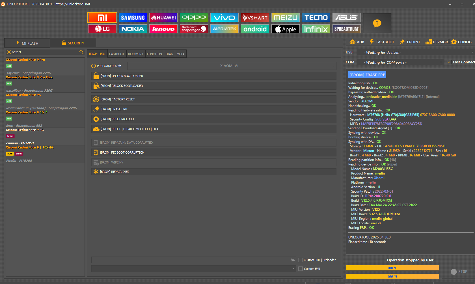Open RECOVERY tab
This screenshot has height=284, width=475.
[x=136, y=54]
